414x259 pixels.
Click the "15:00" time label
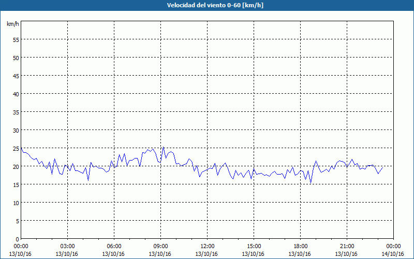pyautogui.click(x=254, y=247)
